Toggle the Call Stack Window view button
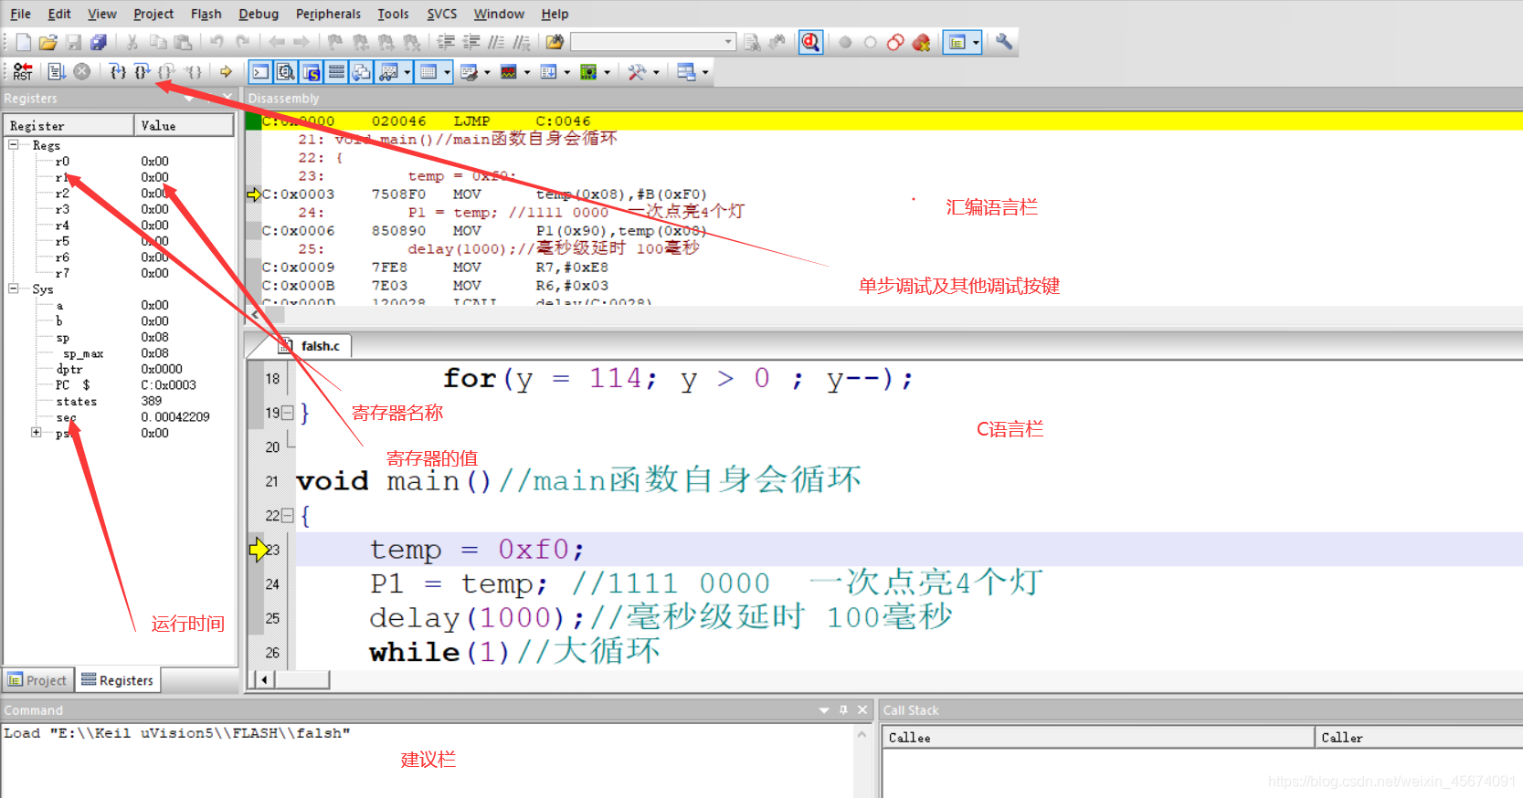 (362, 72)
